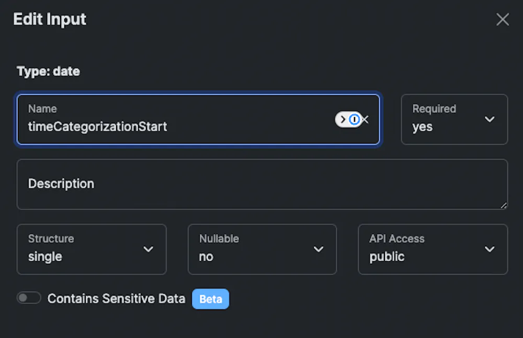Click the 1Password icon in Name field
Screen dimensions: 523x338
click(354, 119)
